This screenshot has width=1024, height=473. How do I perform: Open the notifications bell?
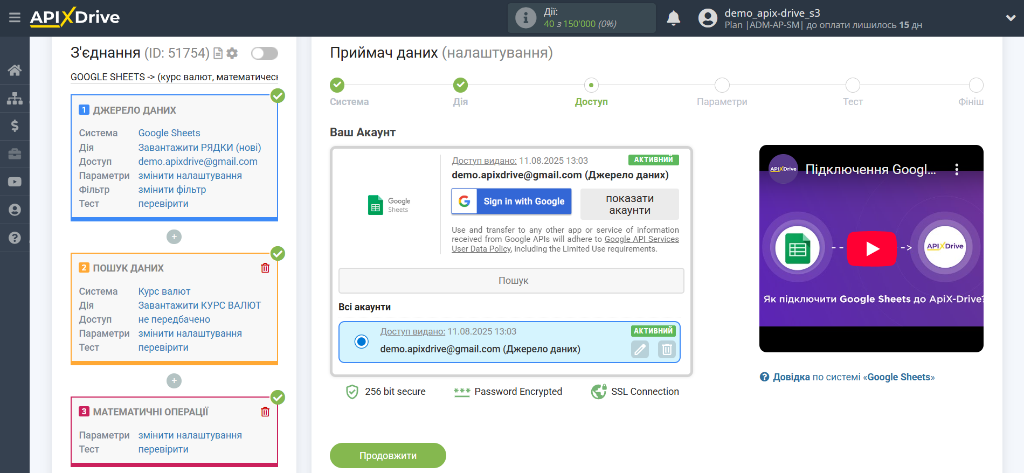point(673,18)
